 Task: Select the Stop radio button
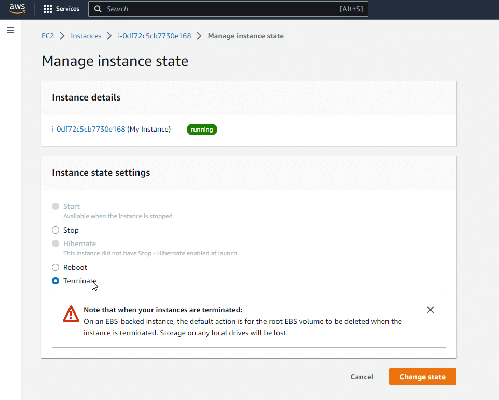56,230
